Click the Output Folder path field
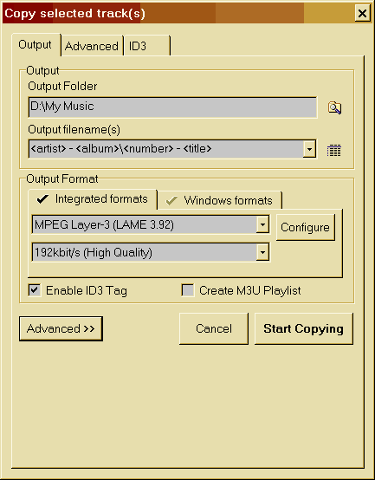This screenshot has height=480, width=375. coord(173,107)
